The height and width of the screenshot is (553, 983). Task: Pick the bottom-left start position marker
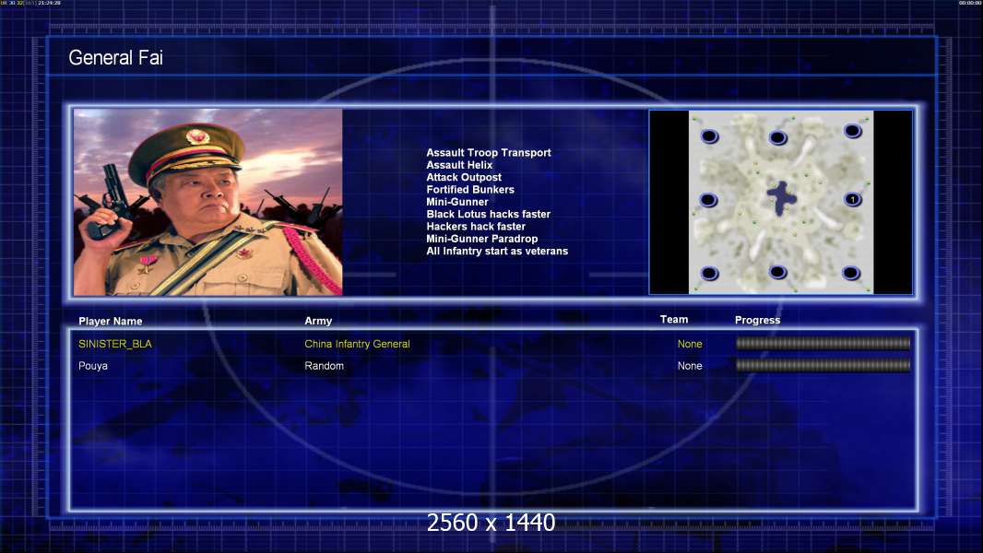709,273
